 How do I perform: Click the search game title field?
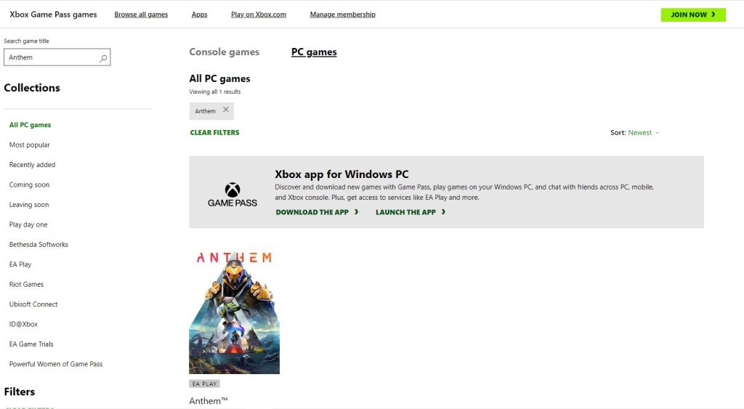click(x=51, y=57)
